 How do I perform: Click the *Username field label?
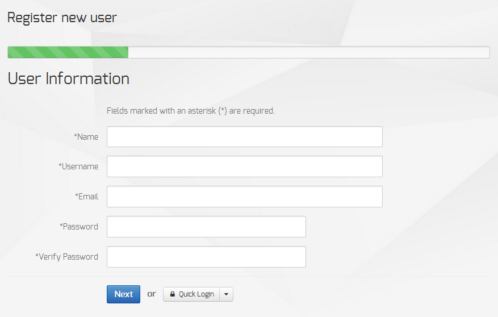click(78, 166)
